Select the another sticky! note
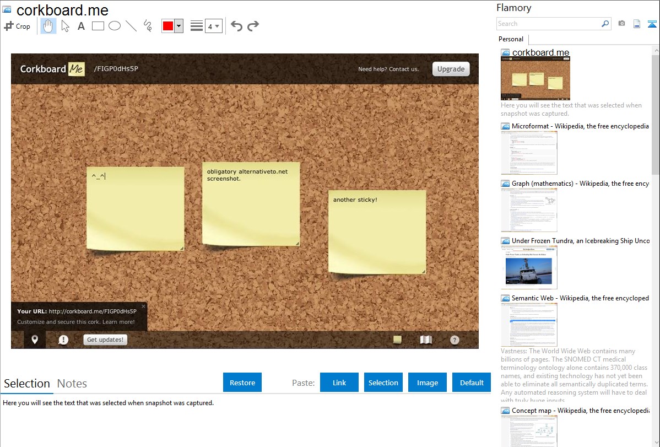 coord(377,231)
